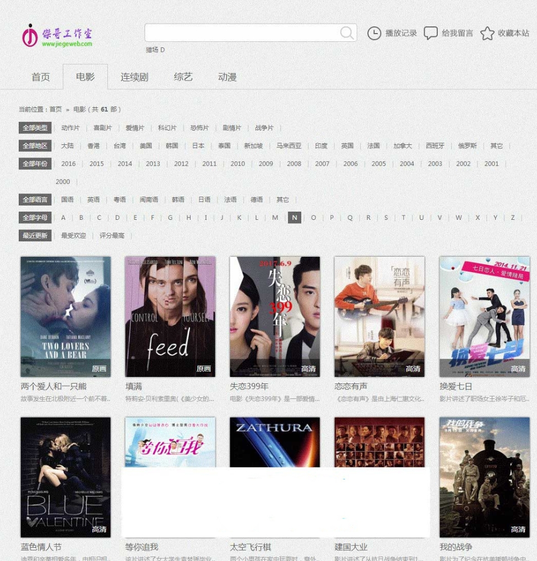
Task: Click the 太空飞行棋 title link
Action: [250, 547]
